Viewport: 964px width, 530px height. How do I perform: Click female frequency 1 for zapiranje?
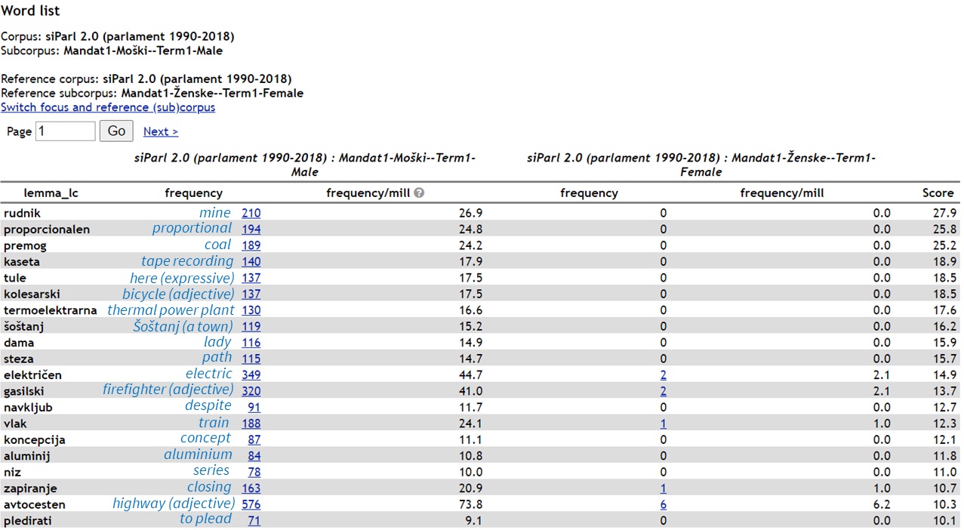664,488
